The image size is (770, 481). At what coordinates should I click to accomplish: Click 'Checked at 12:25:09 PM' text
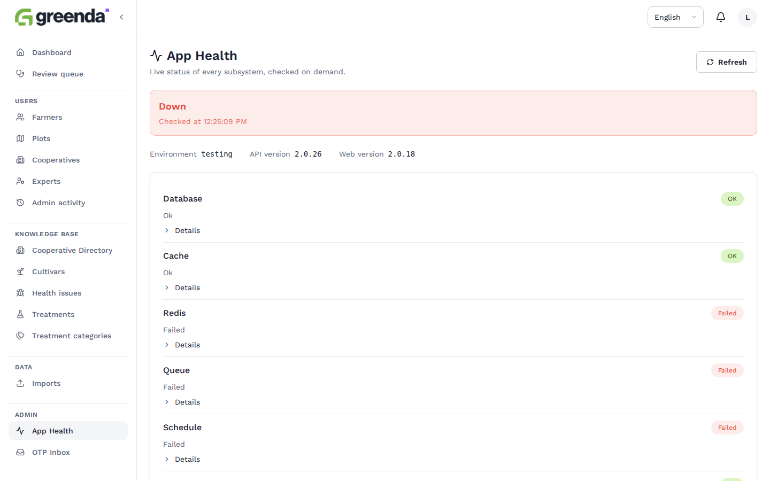click(203, 121)
